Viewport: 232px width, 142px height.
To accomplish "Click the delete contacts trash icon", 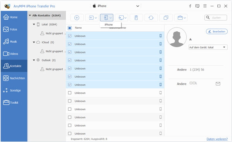I will (x=136, y=18).
